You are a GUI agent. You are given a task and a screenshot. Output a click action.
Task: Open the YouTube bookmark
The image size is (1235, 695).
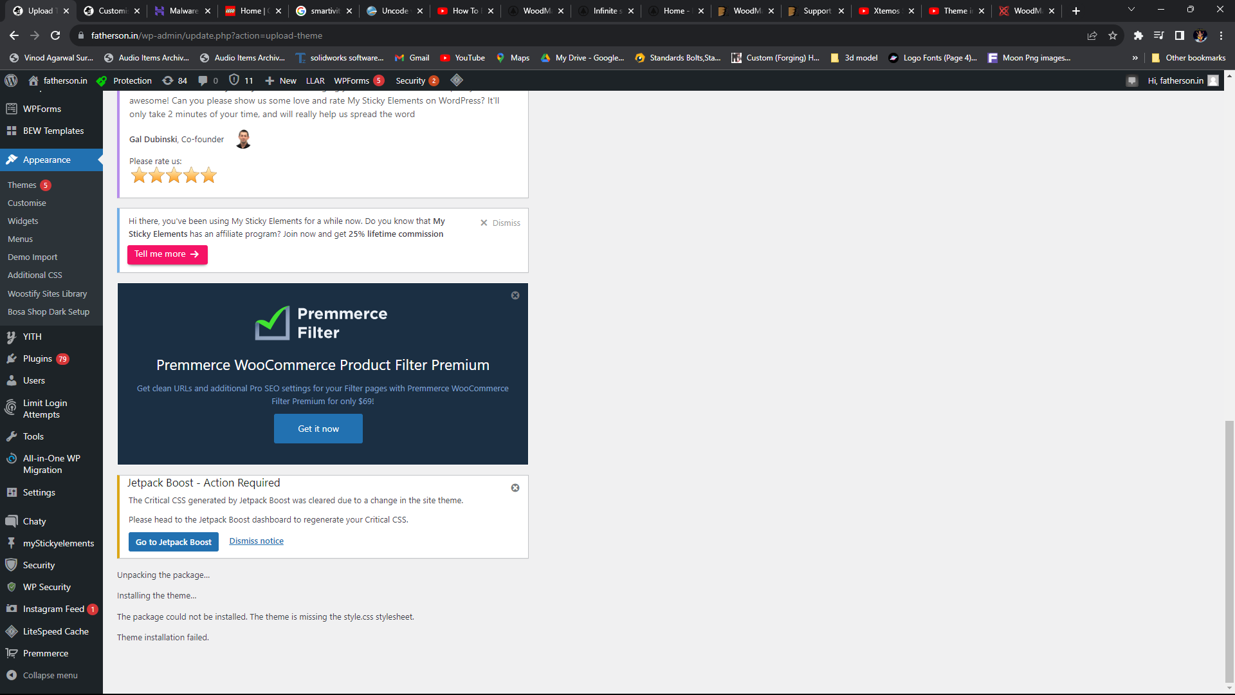462,58
